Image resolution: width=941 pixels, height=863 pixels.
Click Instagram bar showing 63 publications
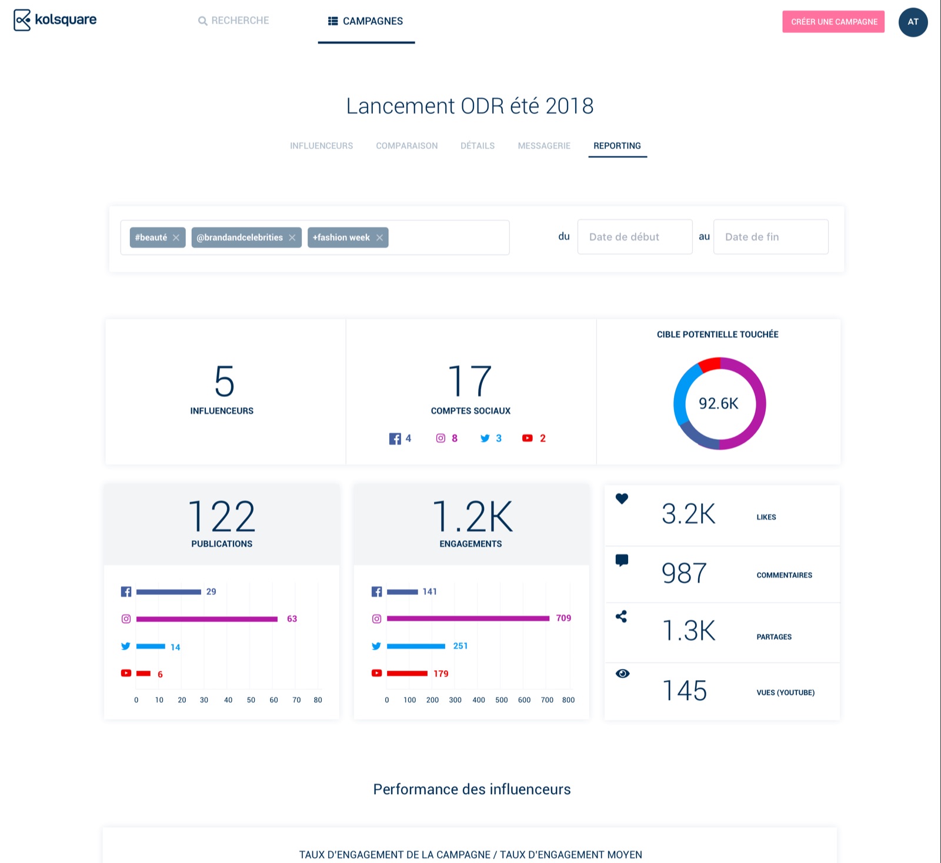pos(207,619)
